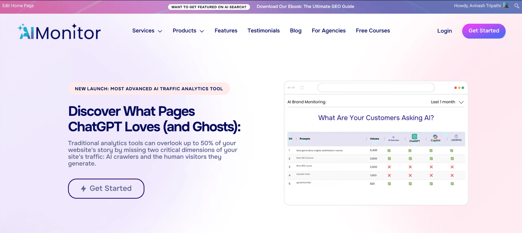Toggle AI Overview check for 5,400 volume row
Image resolution: width=522 pixels, height=233 pixels.
(389, 151)
